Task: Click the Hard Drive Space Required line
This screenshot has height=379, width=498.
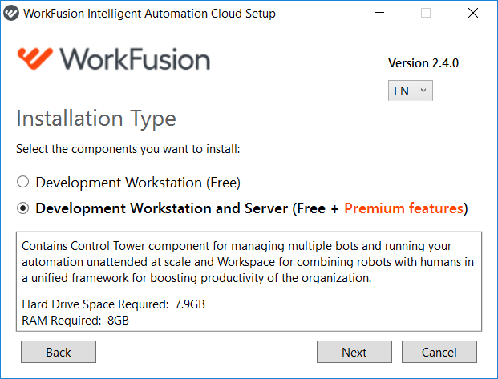Action: point(113,304)
